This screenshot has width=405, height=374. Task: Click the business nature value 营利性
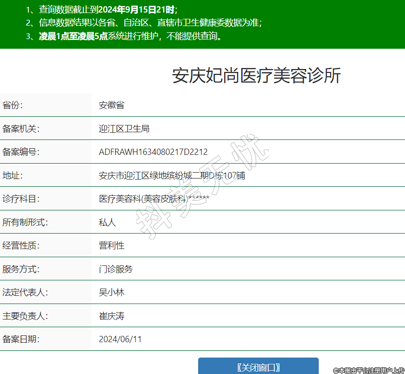click(111, 246)
